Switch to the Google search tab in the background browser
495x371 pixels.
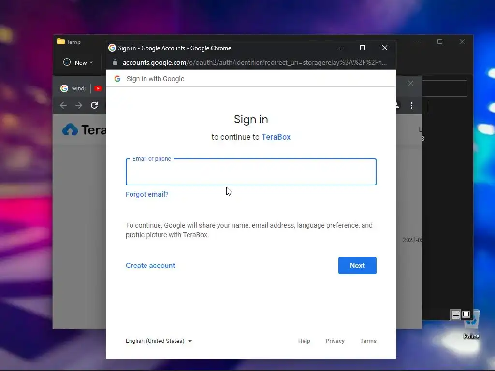pos(73,88)
